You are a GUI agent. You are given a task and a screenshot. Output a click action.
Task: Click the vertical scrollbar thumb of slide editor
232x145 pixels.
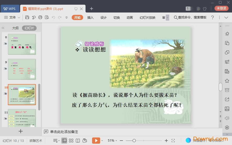point(220,87)
